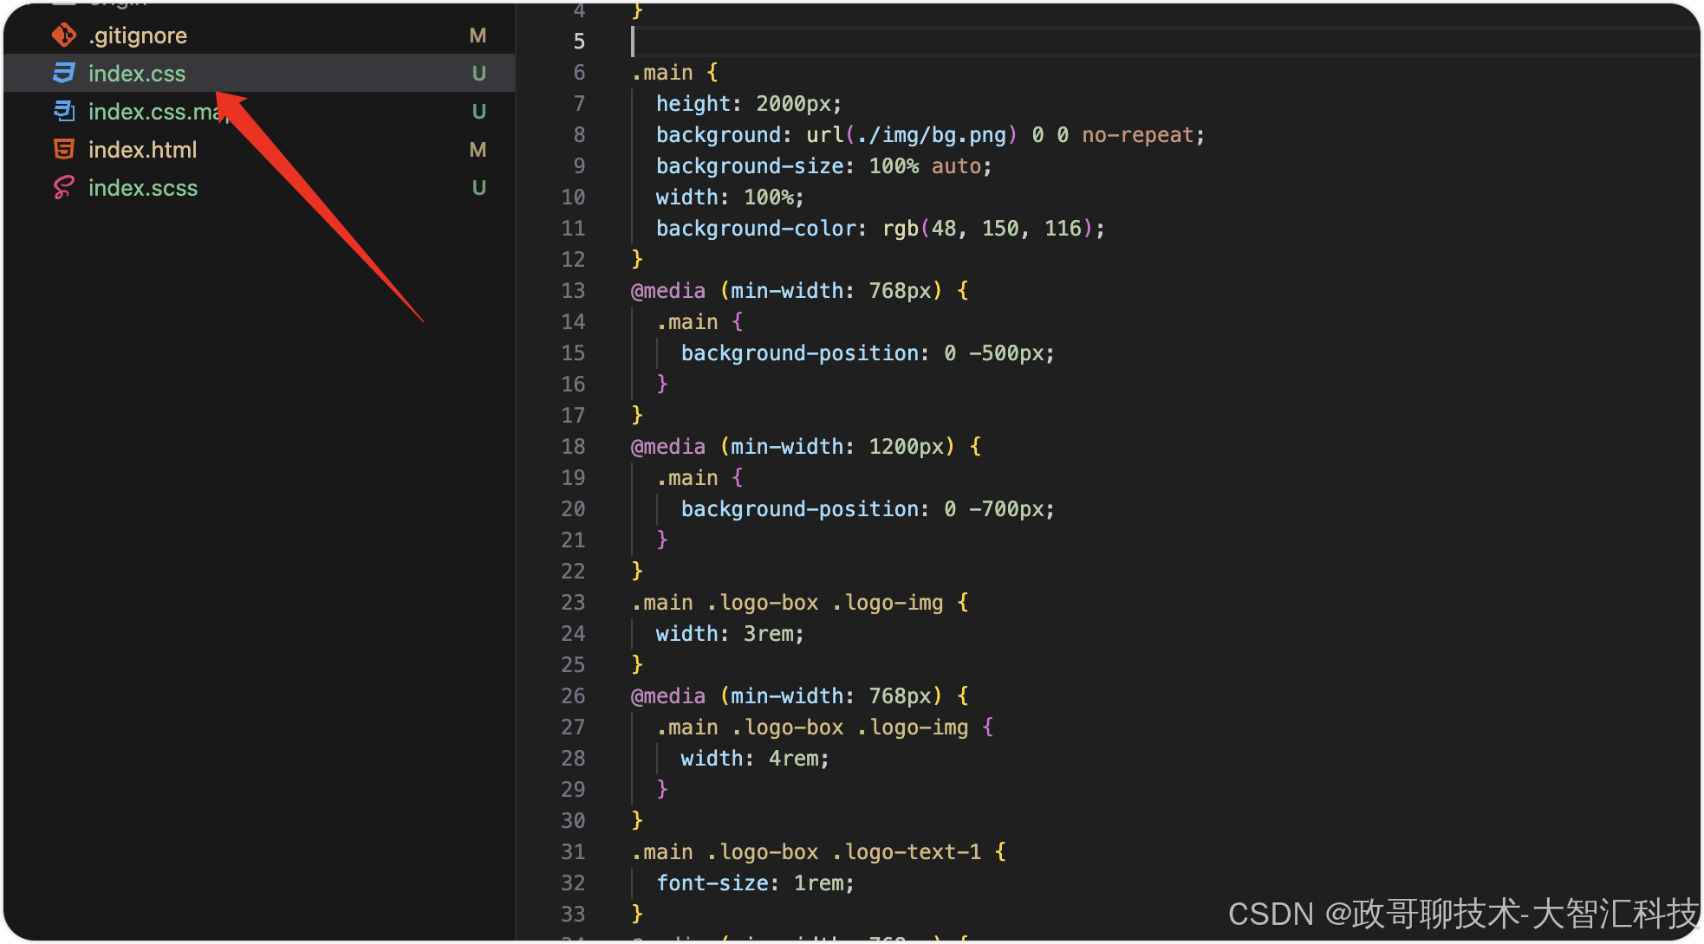Click the .logo-text-1 selector on line 31
This screenshot has height=944, width=1704.
907,852
